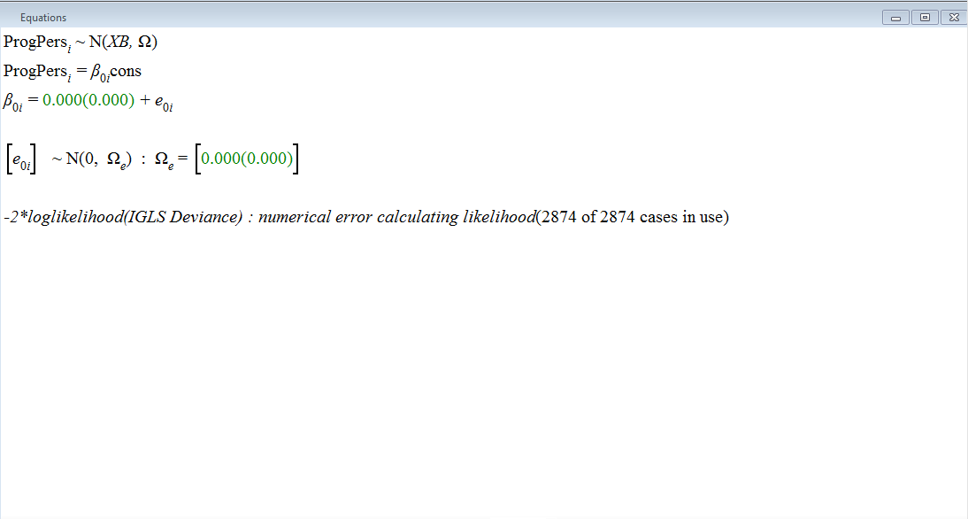The height and width of the screenshot is (519, 968).
Task: Click the N(0, Ωe) distribution text
Action: tap(91, 159)
